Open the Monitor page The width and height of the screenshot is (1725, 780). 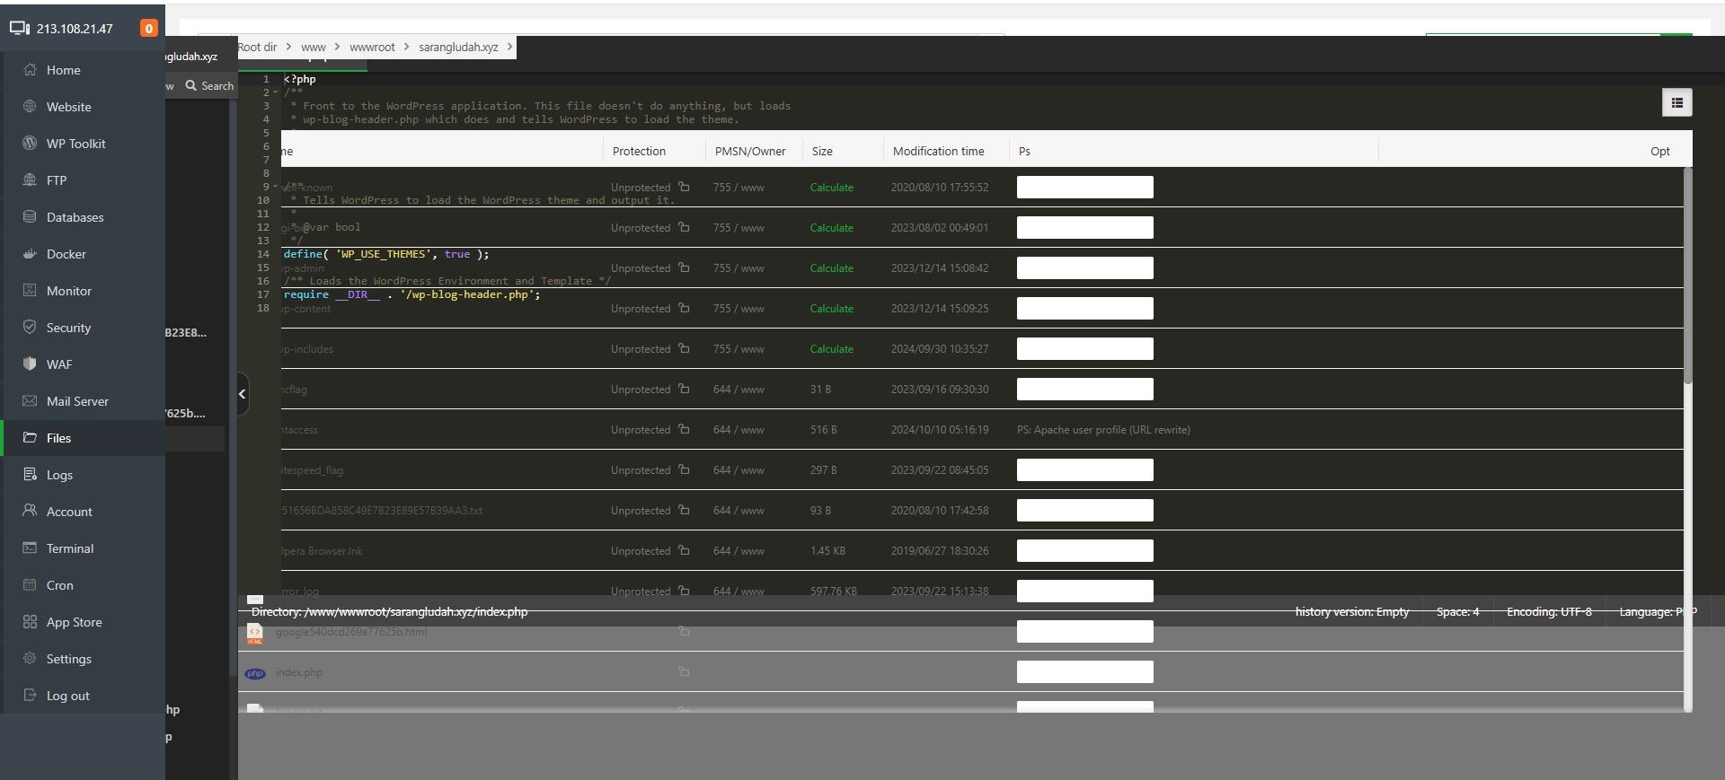68,291
